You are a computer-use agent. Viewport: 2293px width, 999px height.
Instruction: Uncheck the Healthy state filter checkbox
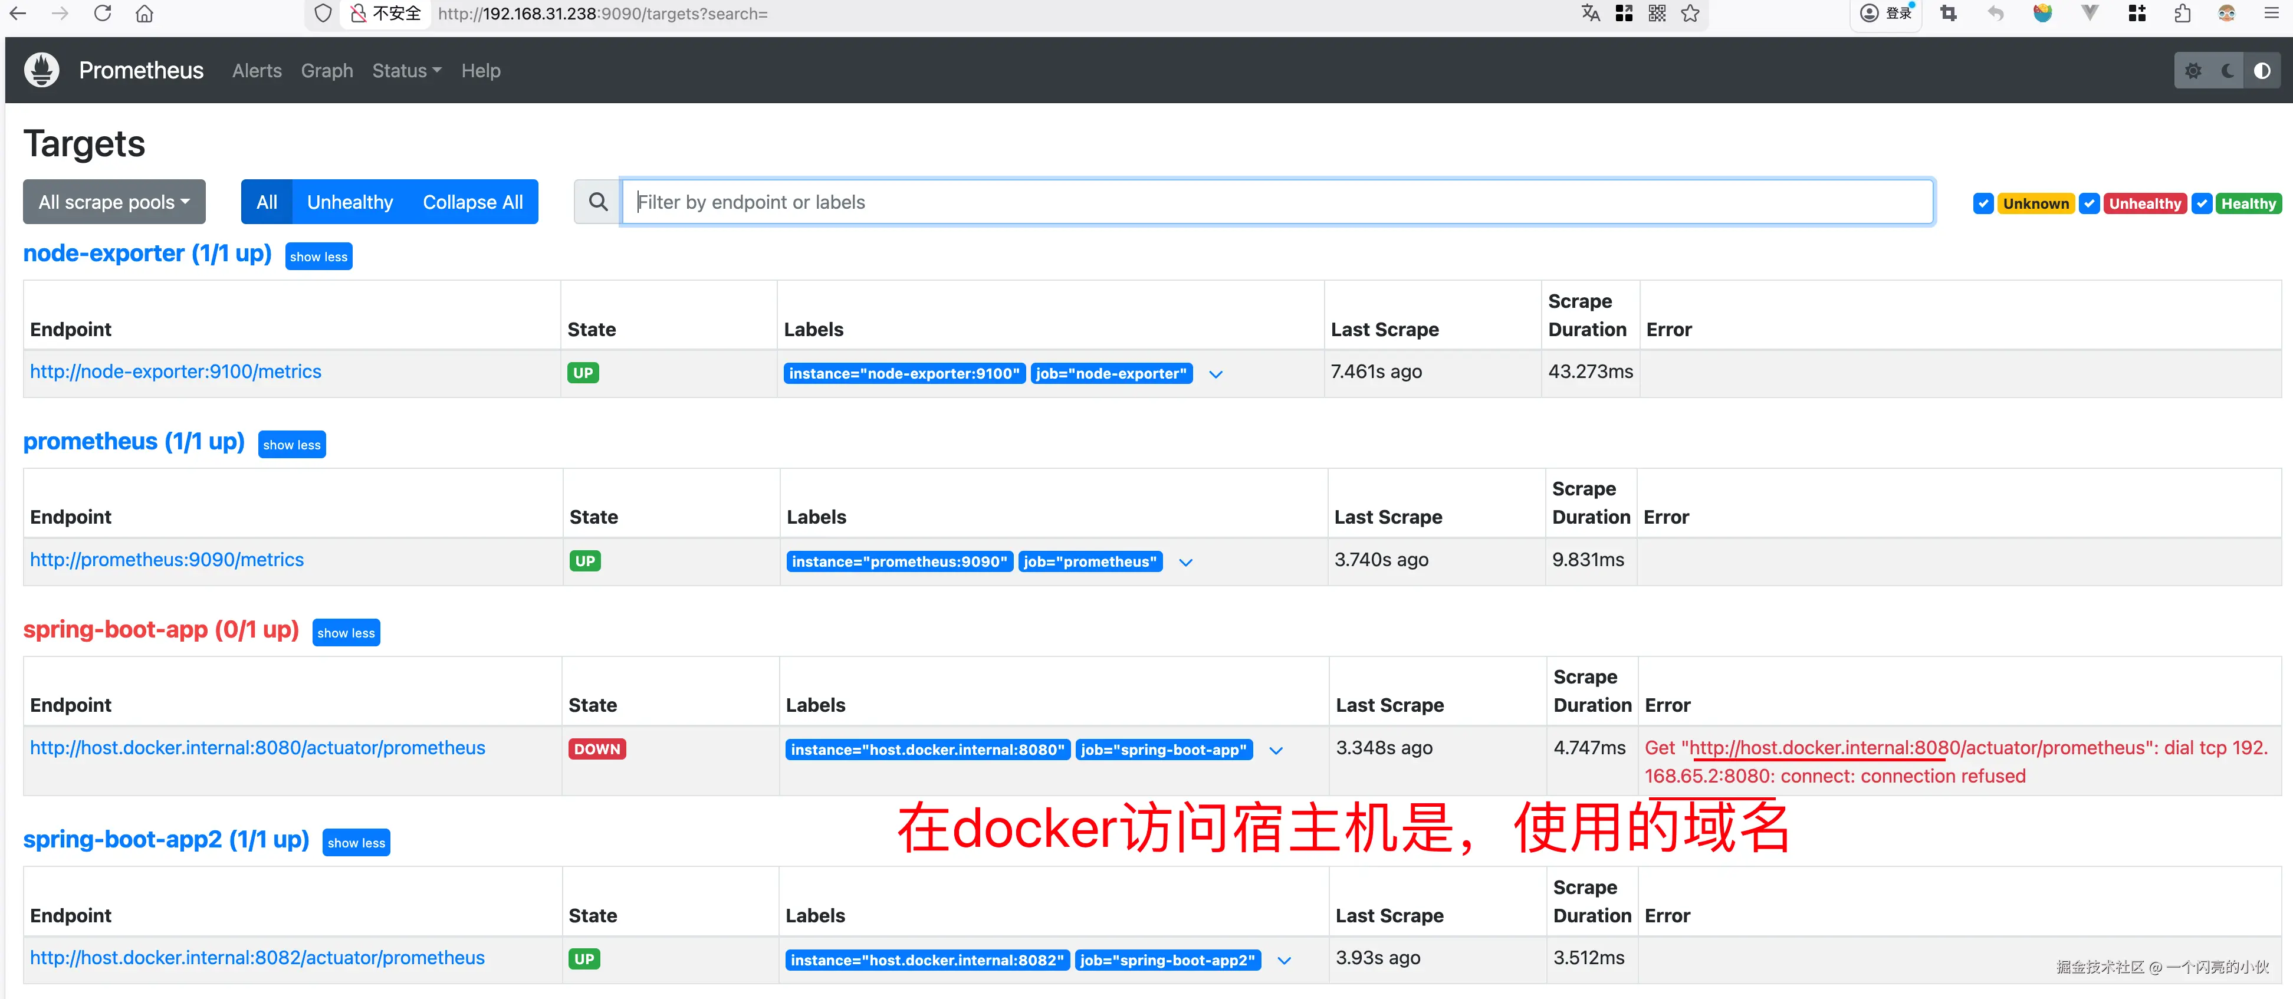pyautogui.click(x=2202, y=203)
